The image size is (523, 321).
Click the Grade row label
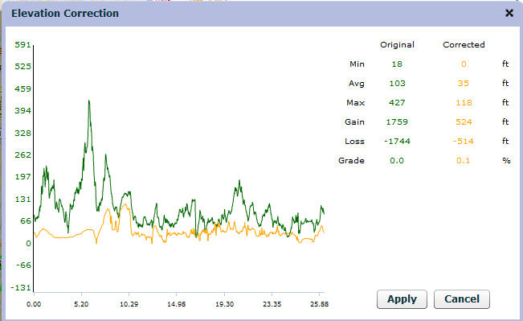[x=351, y=161]
